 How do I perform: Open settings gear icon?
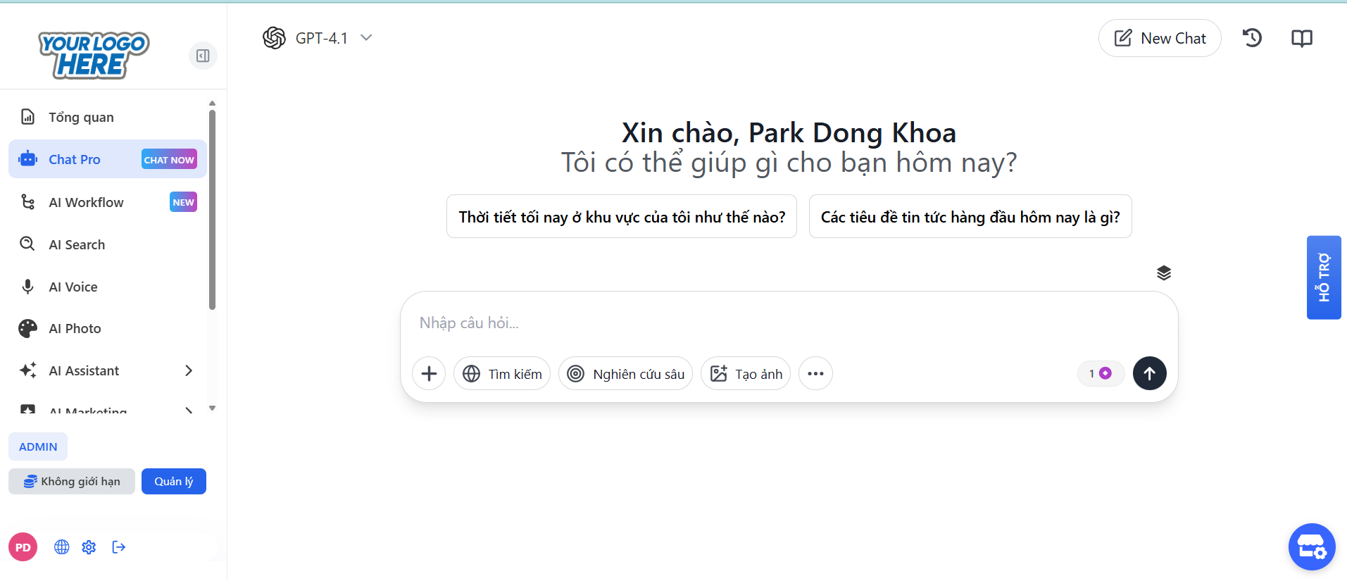[x=89, y=547]
